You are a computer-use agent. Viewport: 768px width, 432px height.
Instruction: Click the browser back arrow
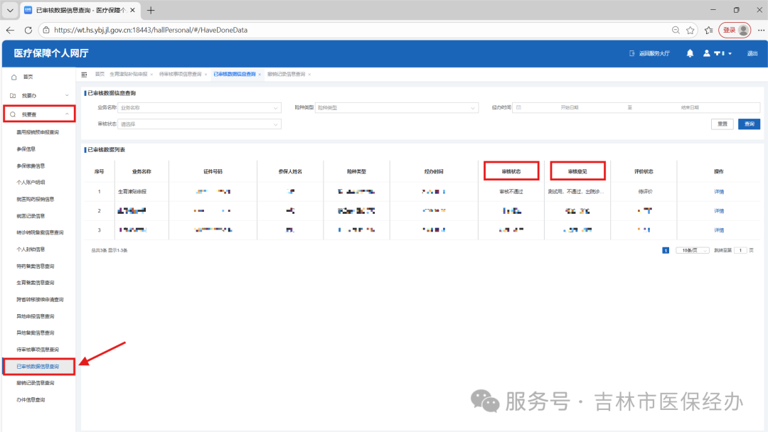click(x=10, y=30)
